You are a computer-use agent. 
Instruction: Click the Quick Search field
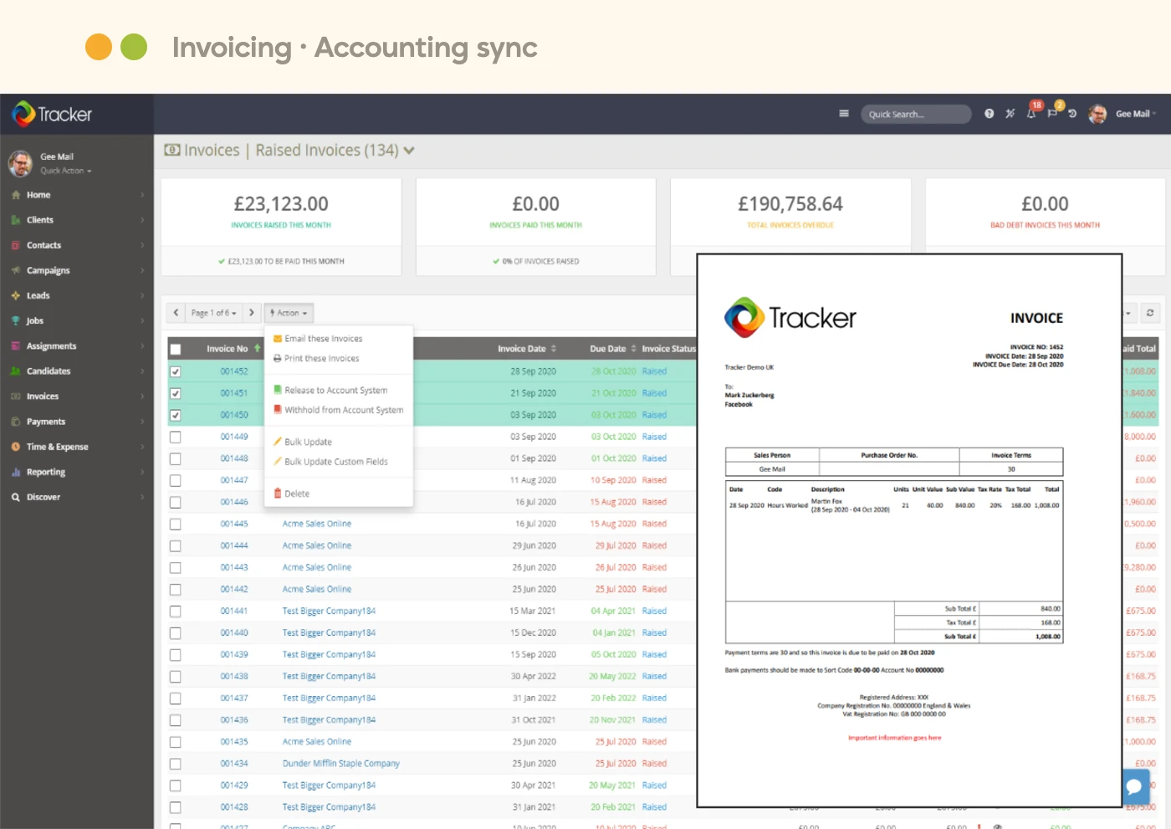[x=916, y=114]
